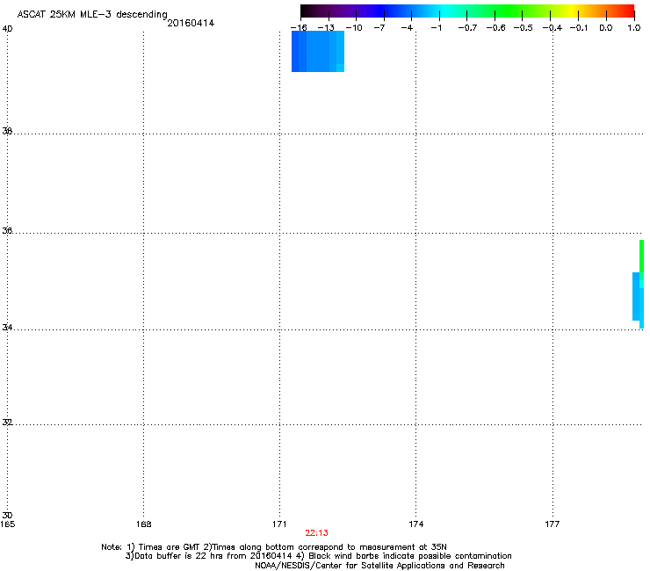
Task: Click latitude axis label 40
Action: tap(7, 29)
